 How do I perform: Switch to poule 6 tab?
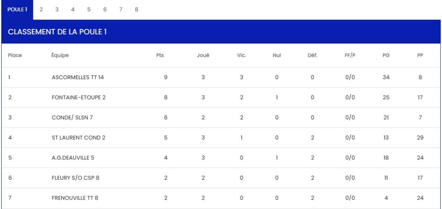tap(105, 10)
